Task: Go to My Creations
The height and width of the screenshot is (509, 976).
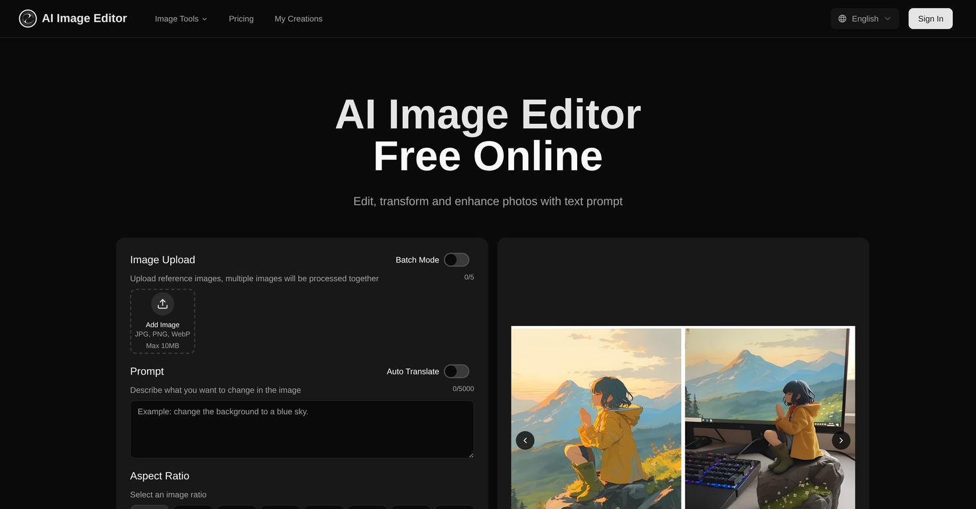Action: pos(298,18)
